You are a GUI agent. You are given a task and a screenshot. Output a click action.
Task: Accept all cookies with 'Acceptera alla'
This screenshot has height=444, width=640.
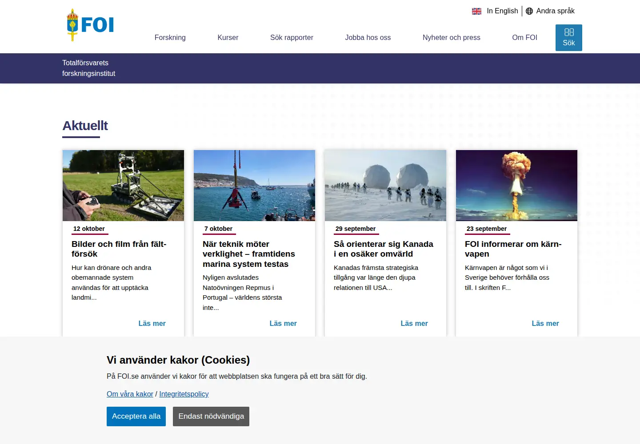(136, 416)
